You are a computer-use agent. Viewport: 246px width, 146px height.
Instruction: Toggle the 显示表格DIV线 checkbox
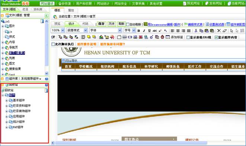188,37
